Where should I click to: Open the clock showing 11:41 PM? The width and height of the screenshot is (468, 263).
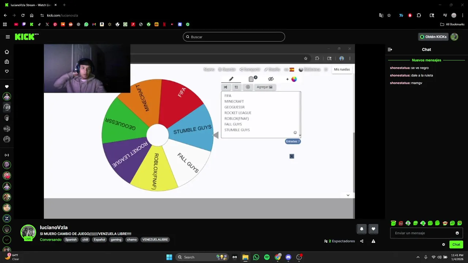coord(457,257)
